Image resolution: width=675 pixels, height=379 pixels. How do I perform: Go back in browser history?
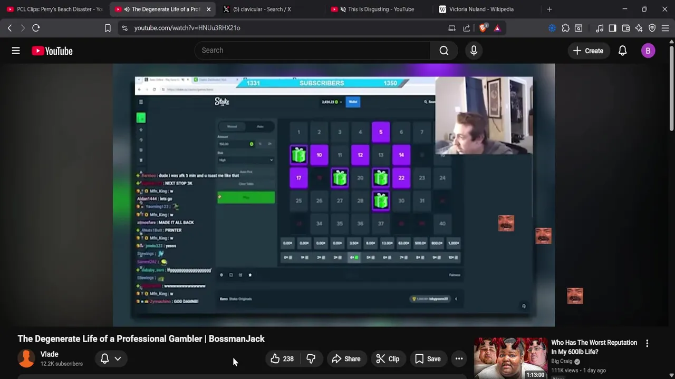pos(9,28)
